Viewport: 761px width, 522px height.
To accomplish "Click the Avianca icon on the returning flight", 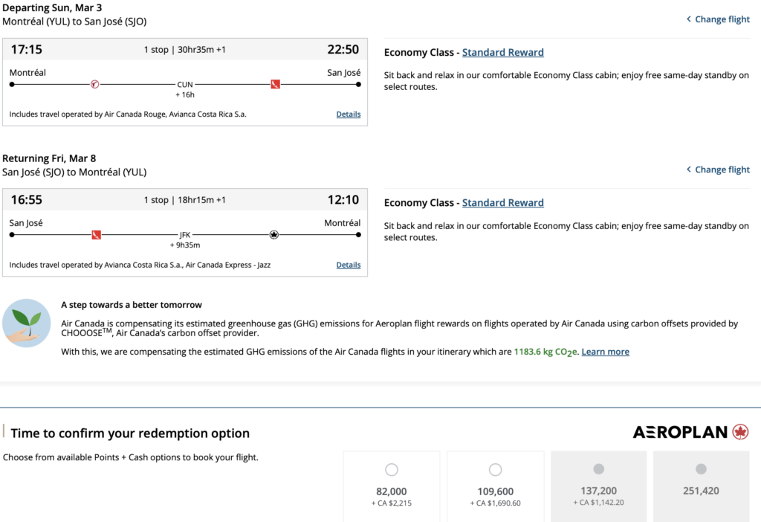I will 96,235.
